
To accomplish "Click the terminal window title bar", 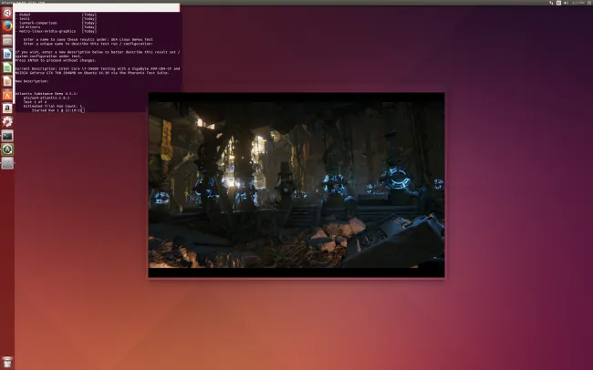I will (x=97, y=7).
